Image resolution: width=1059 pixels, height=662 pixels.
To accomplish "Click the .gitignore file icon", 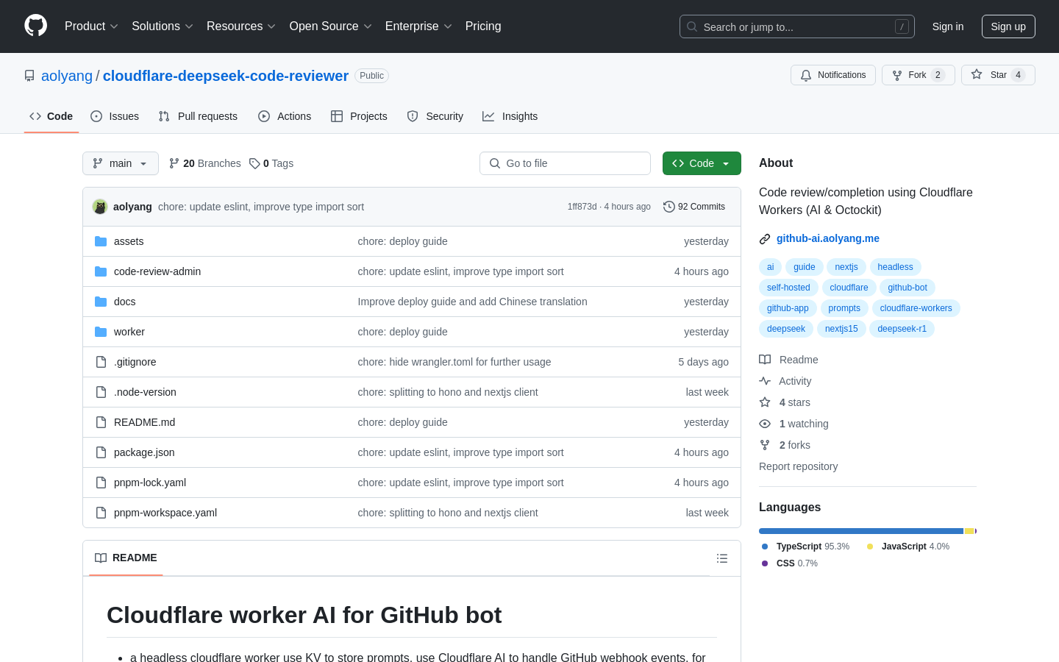I will (x=101, y=362).
